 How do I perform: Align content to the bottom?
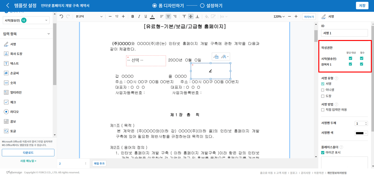click(x=197, y=17)
